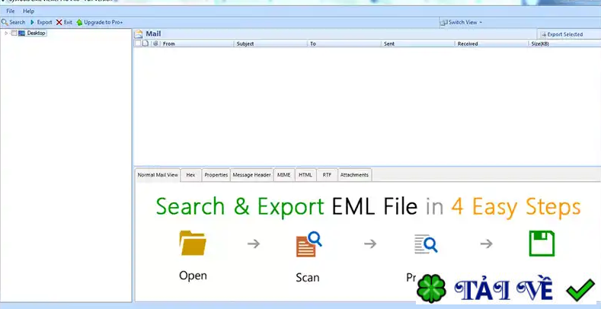Click the attachment column header icon
This screenshot has height=309, width=601.
click(155, 43)
